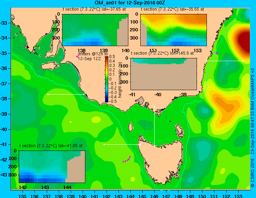This screenshot has height=198, width=256.
Task: Click the '-40' label under lon=145.9 section
Action: [x=158, y=95]
